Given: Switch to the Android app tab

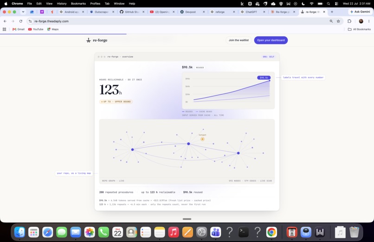Looking at the screenshot, I should pos(71,12).
